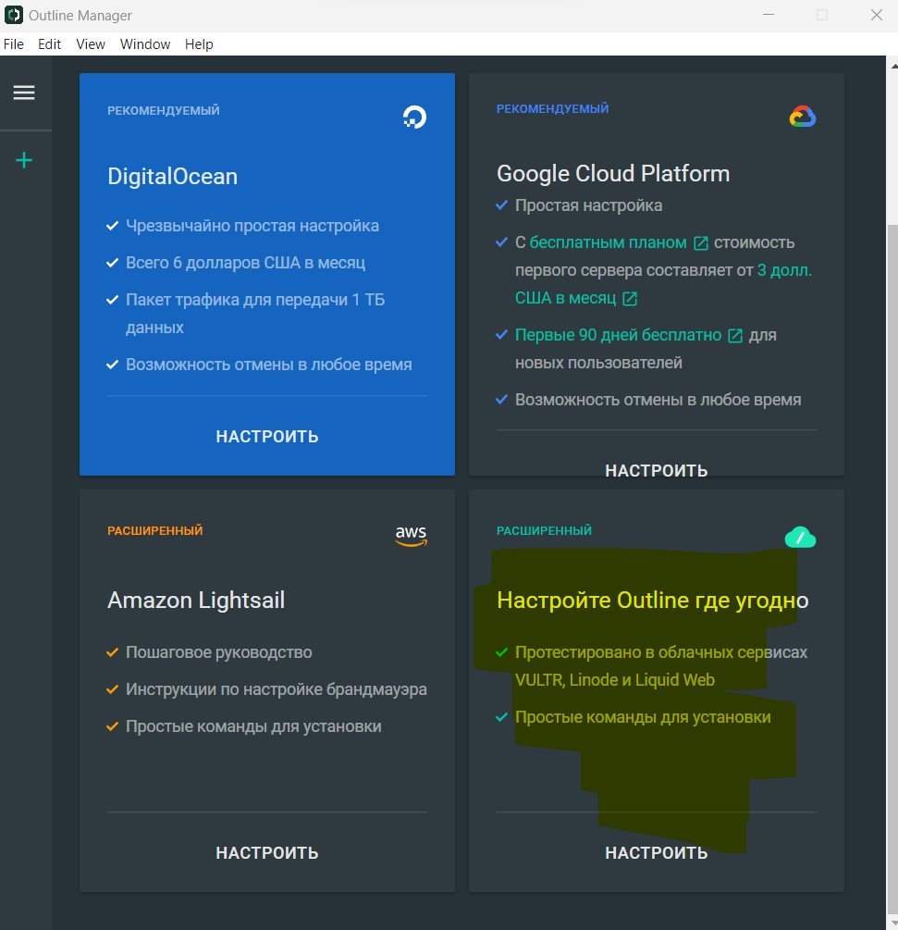The width and height of the screenshot is (898, 930).
Task: Click НАСТРОИТЬ on the Amazon Lightsail card
Action: [x=267, y=853]
